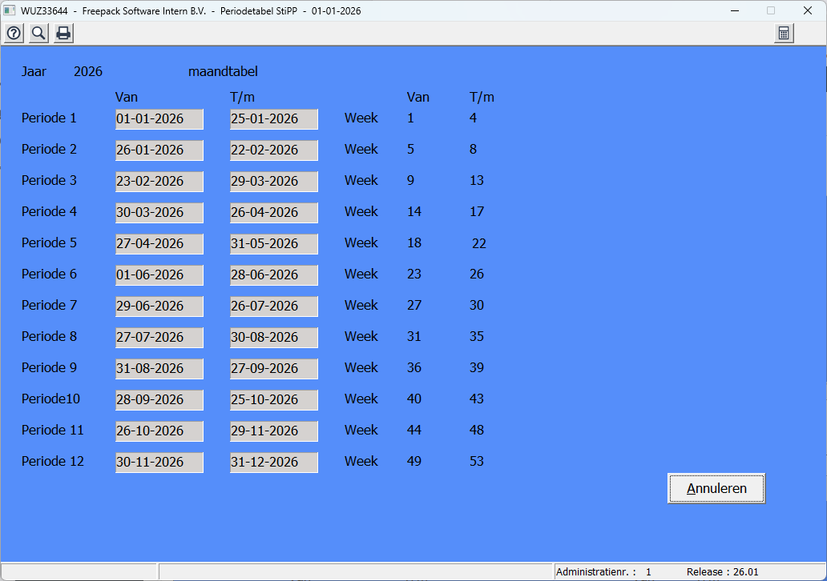
Task: Click the printer icon in toolbar
Action: coord(63,33)
